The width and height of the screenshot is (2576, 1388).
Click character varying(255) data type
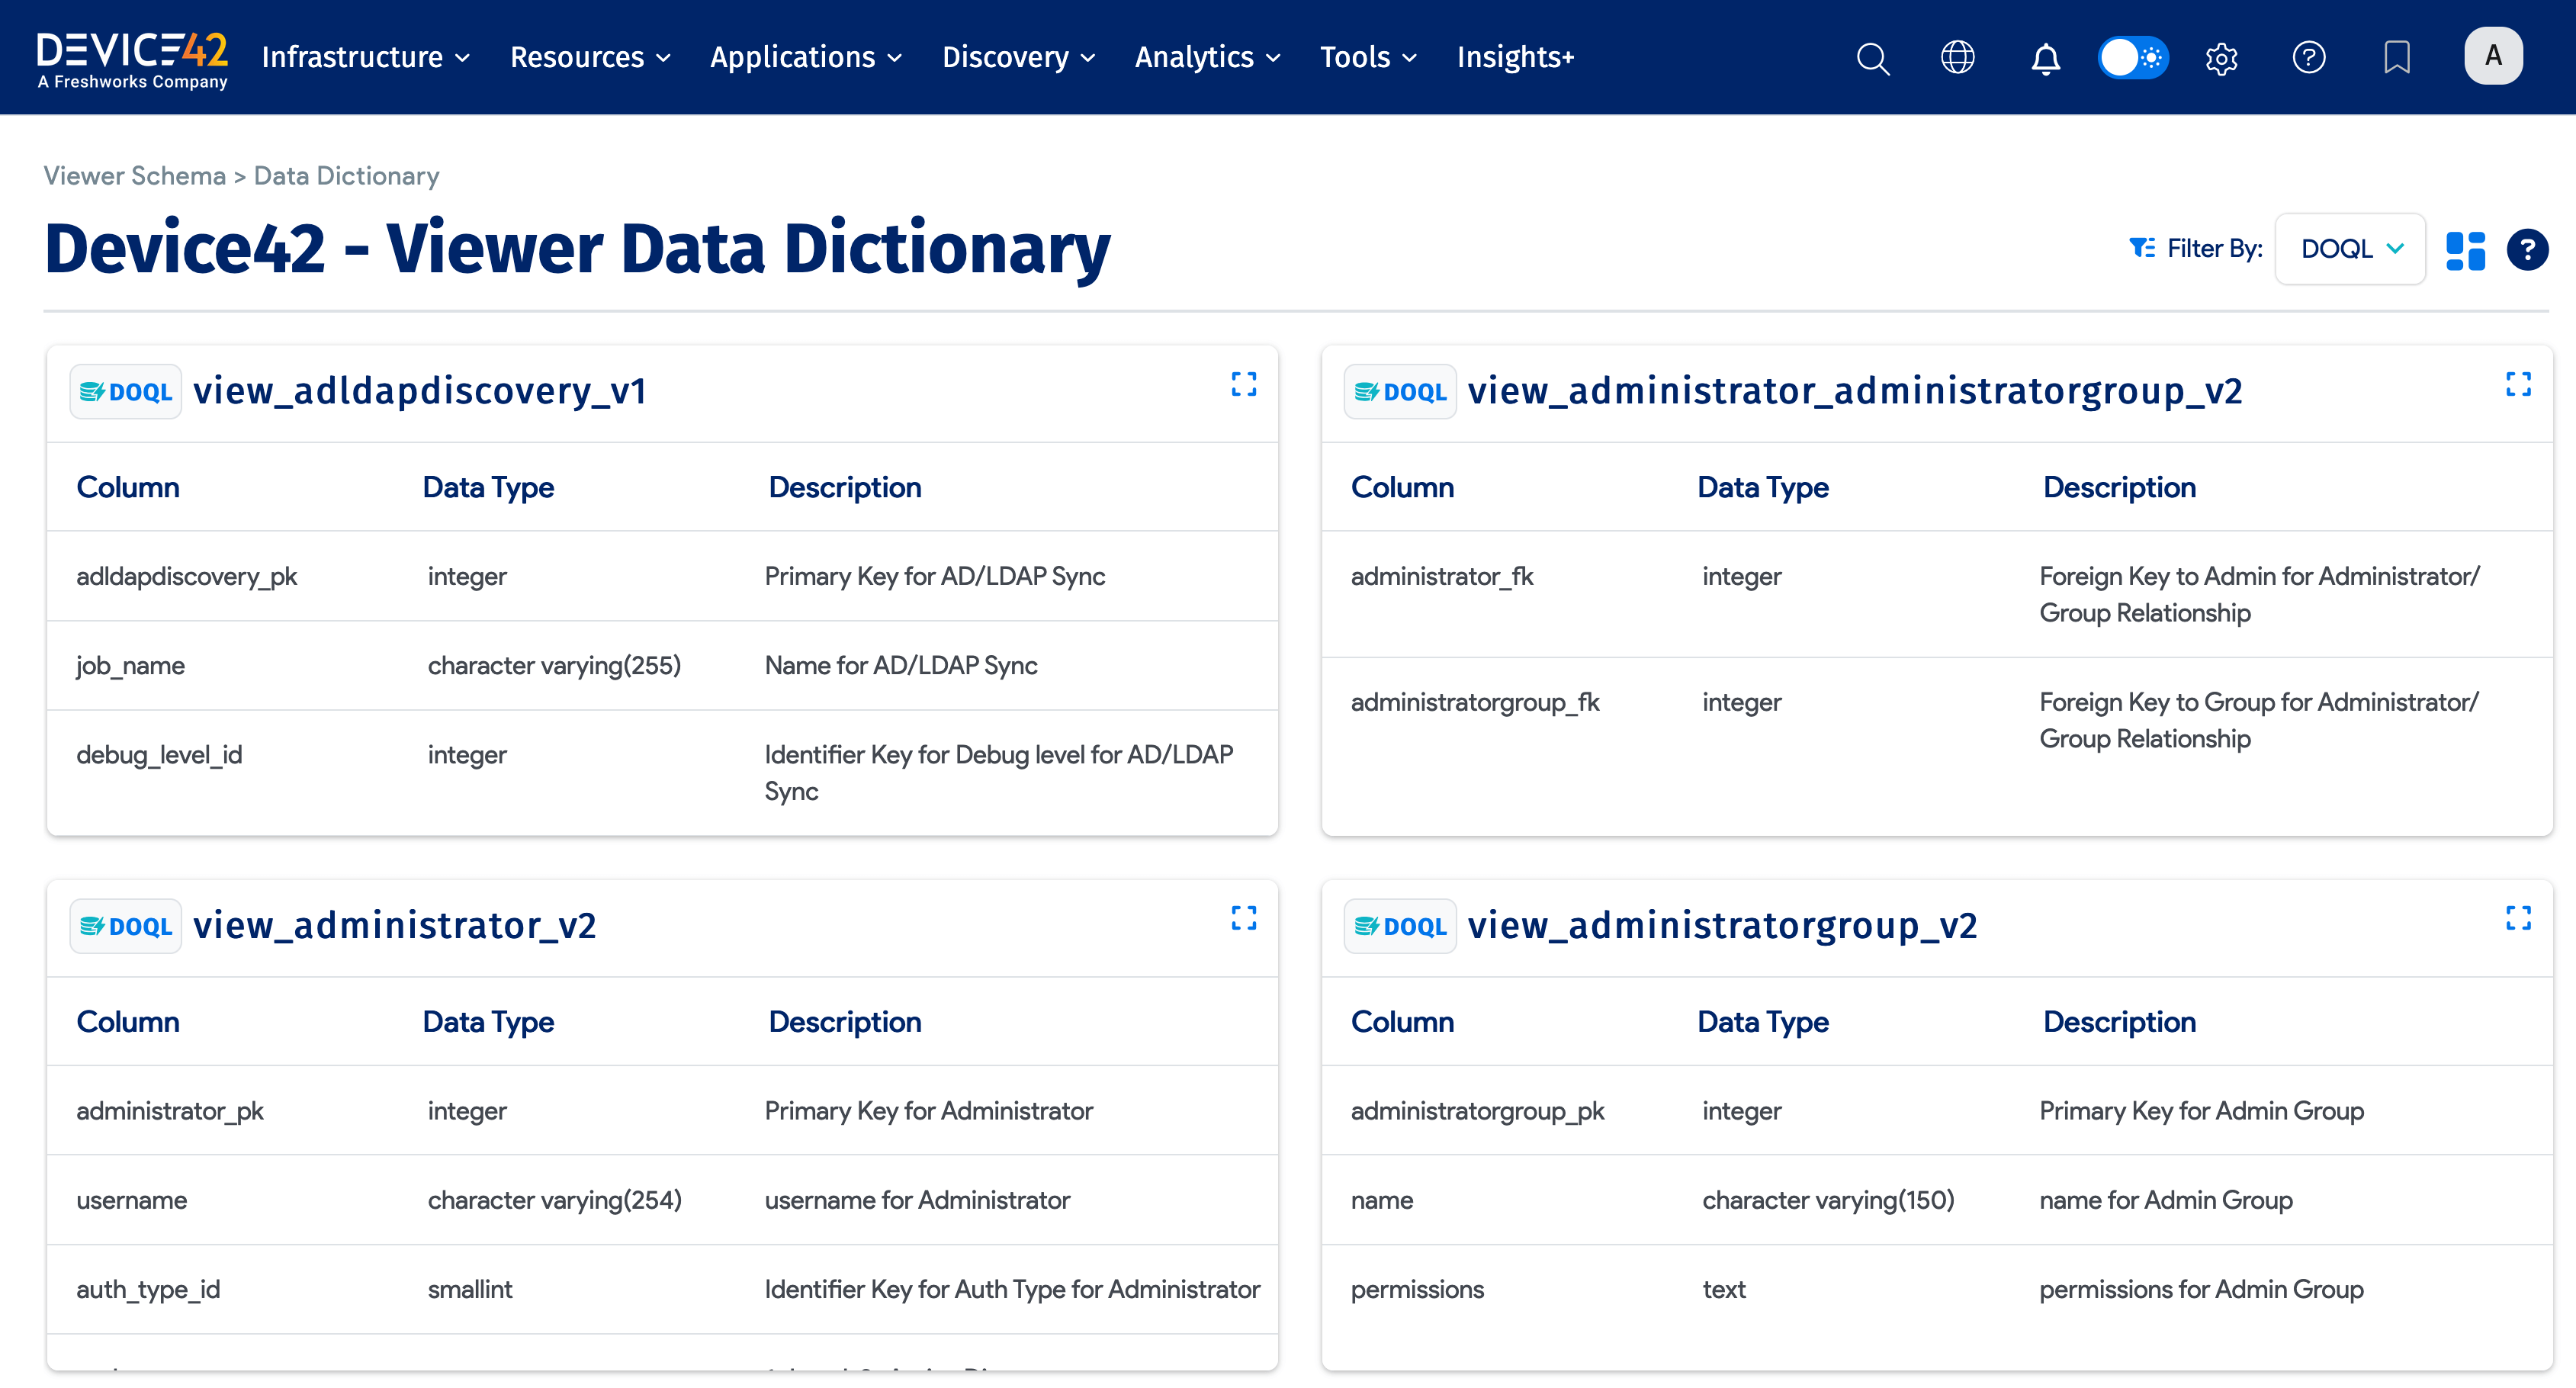(x=554, y=665)
